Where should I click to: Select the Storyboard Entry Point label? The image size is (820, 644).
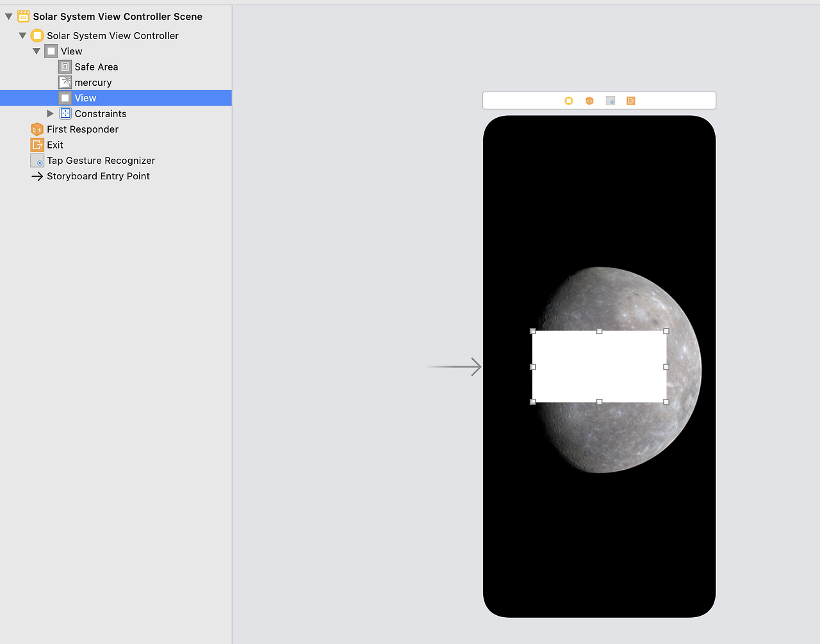(x=98, y=176)
